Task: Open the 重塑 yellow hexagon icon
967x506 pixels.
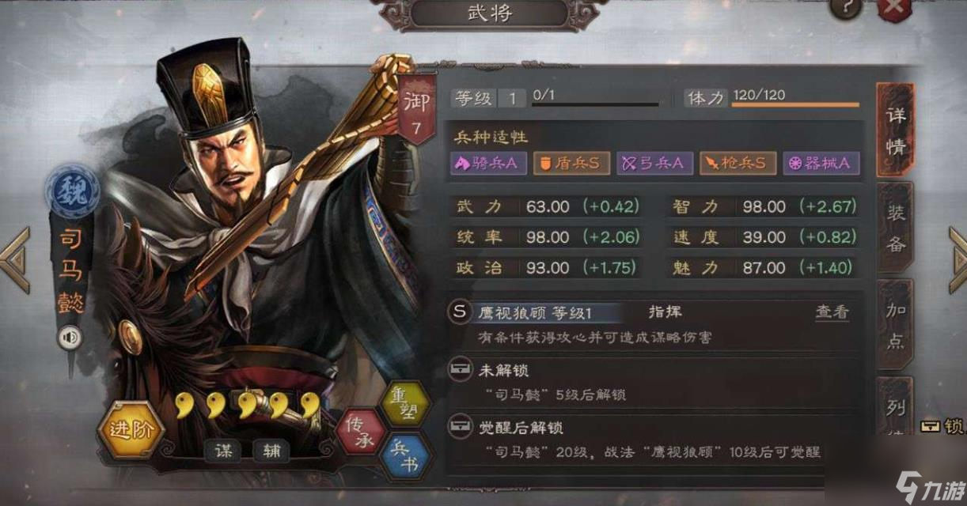Action: pos(404,402)
